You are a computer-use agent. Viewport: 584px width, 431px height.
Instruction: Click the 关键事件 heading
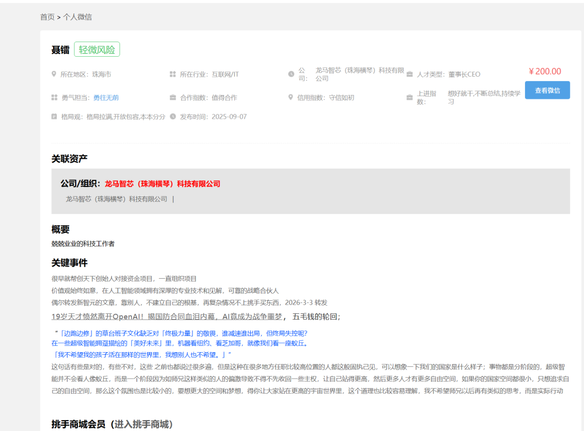(69, 263)
